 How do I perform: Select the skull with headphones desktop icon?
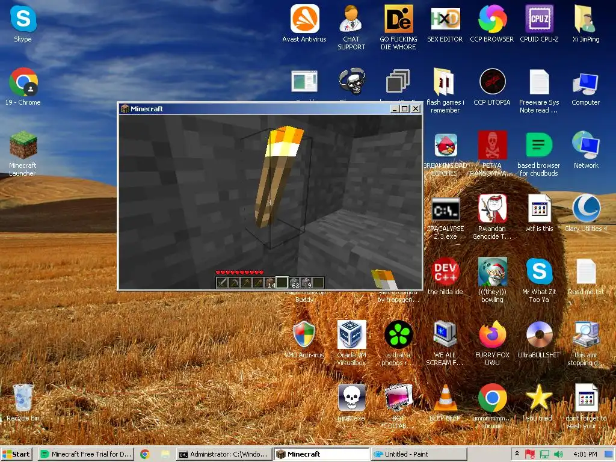point(352,81)
